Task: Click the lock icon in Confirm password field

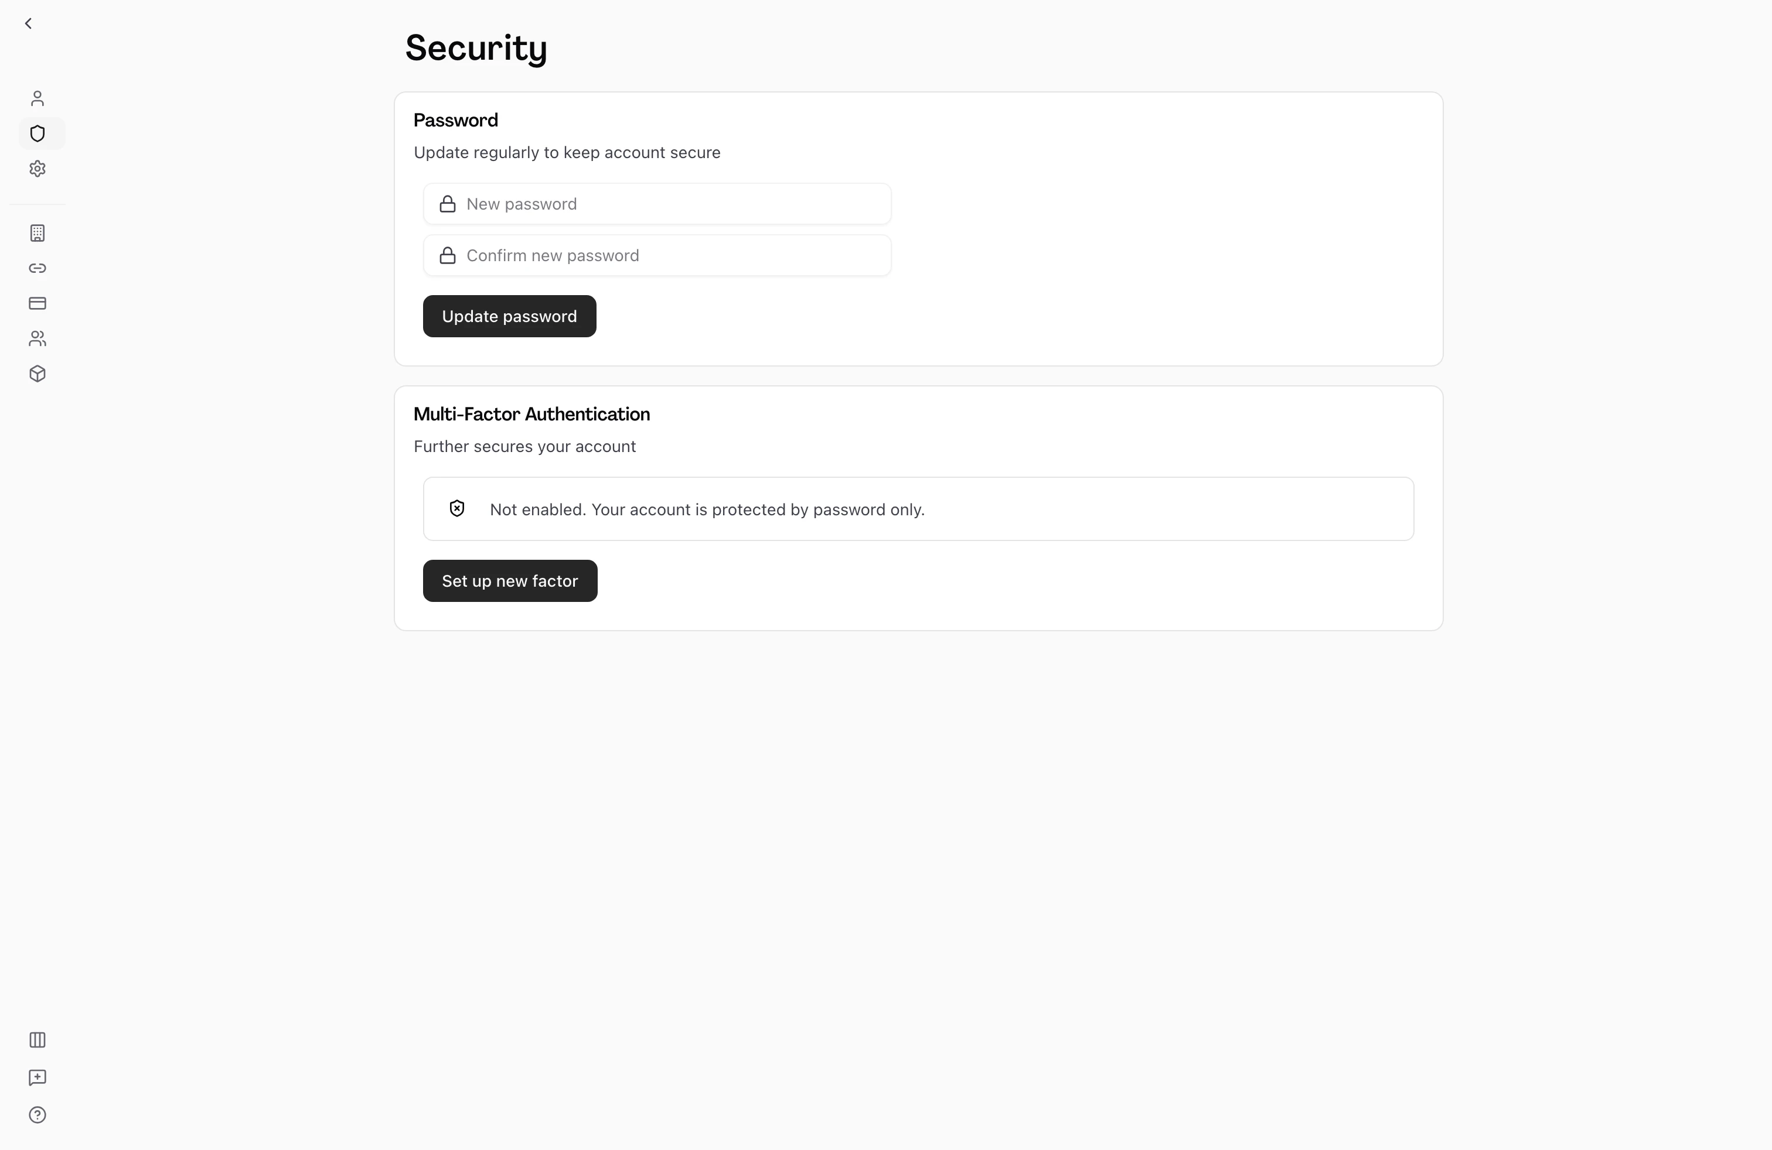Action: 448,255
